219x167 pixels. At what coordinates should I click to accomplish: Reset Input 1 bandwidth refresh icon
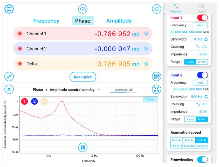point(206,39)
